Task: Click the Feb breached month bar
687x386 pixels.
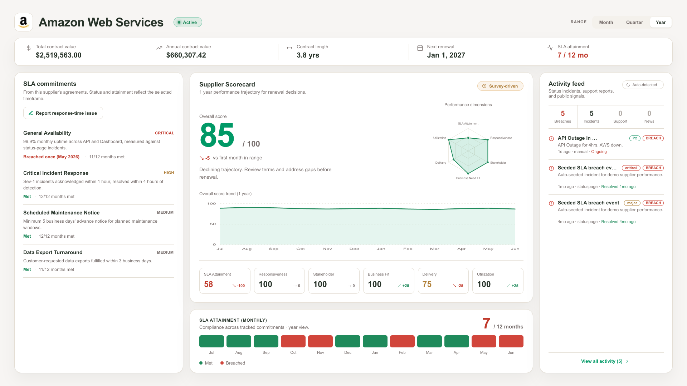Action: click(402, 341)
